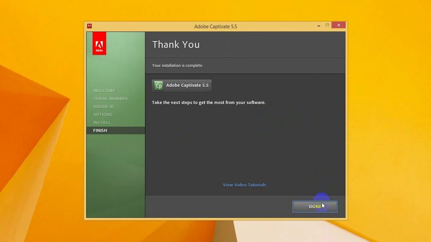
Task: Select the highlighted FINISH step
Action: point(100,130)
